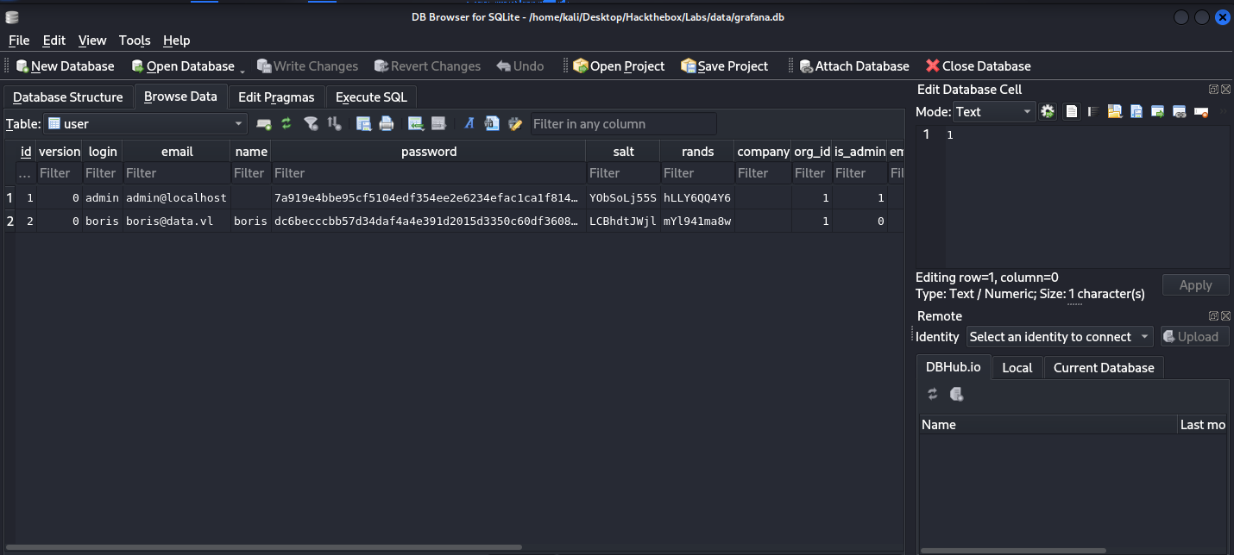Click the Open Database toolbar icon

(138, 66)
